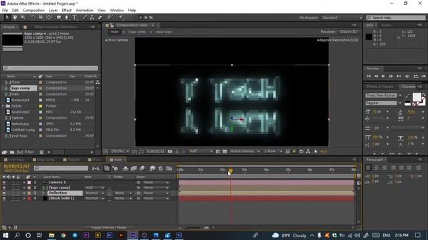Hide the [logo comp] layer
The image size is (428, 240).
point(4,188)
